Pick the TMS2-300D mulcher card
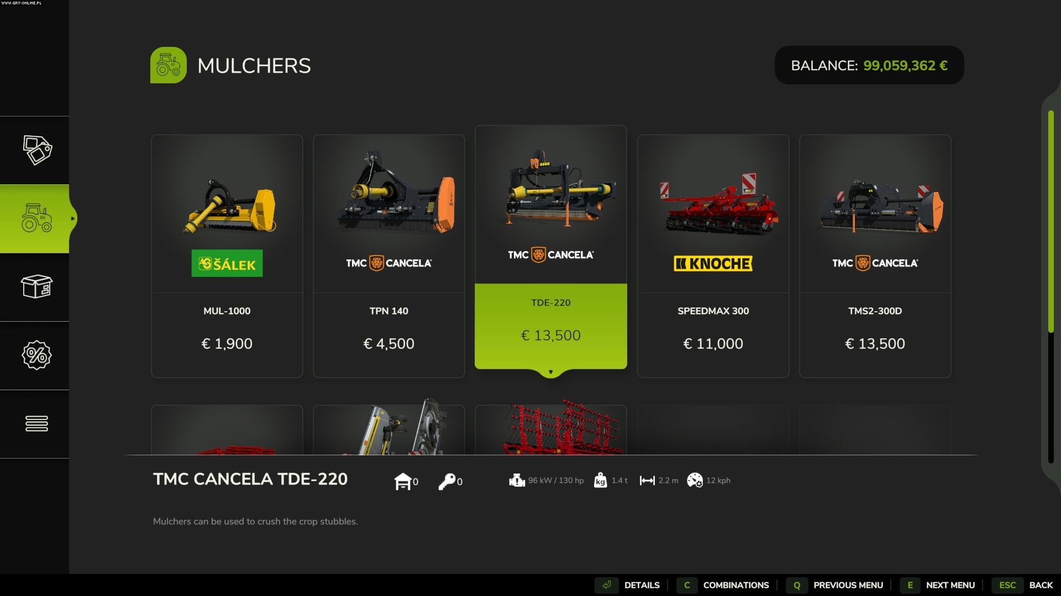Image resolution: width=1061 pixels, height=596 pixels. click(875, 256)
